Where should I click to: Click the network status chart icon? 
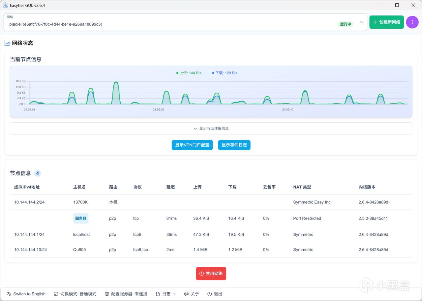[x=7, y=43]
